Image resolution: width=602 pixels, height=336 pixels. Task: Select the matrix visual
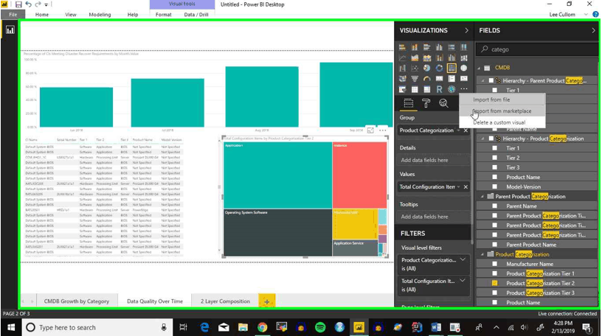(427, 89)
